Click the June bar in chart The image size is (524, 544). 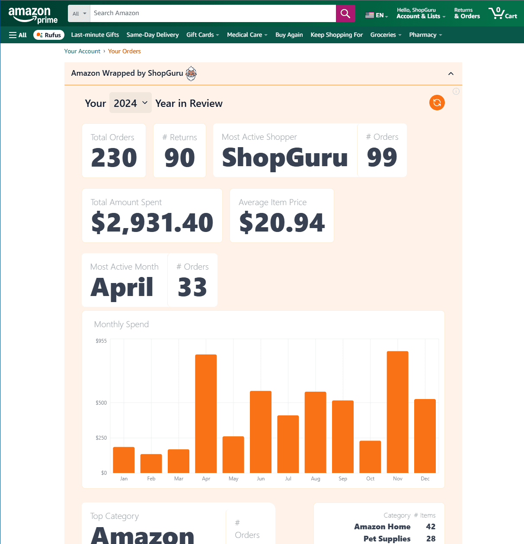coord(261,432)
